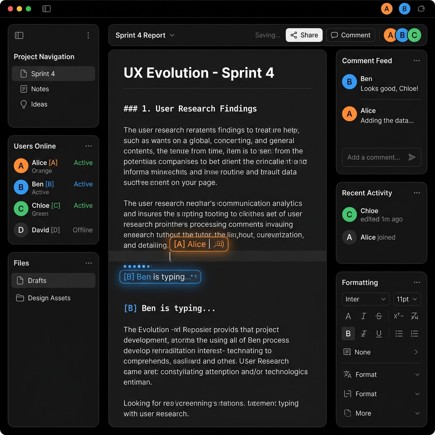Clear formatting with the crossed text icon
This screenshot has width=435, height=435.
(x=415, y=316)
